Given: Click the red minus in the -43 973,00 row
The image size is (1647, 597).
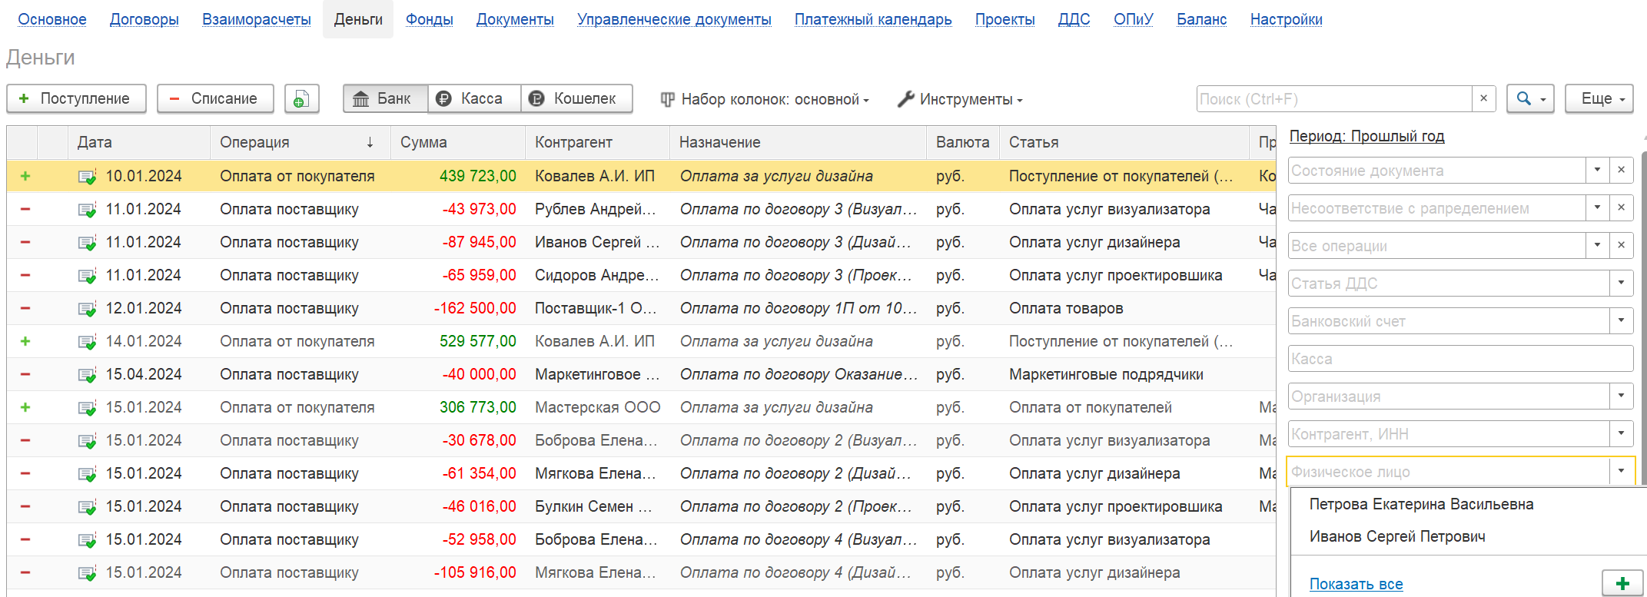Looking at the screenshot, I should (x=25, y=209).
